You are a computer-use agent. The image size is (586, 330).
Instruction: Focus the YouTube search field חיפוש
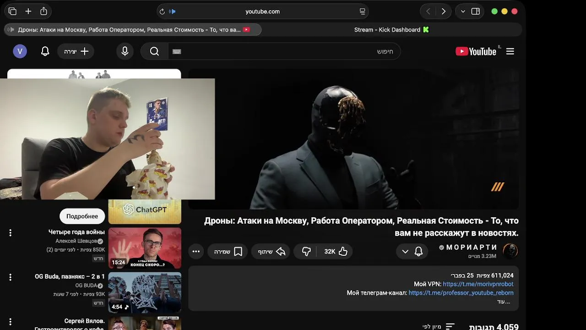pos(284,51)
